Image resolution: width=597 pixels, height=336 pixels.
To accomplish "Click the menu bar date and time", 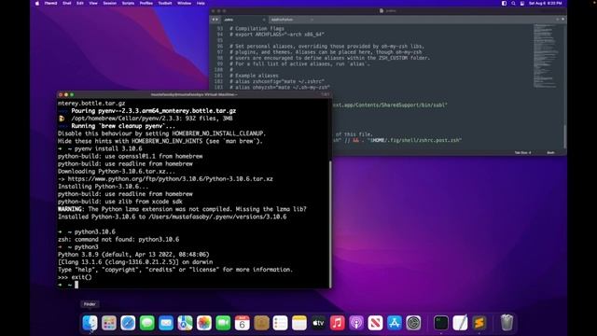I will (x=545, y=3).
